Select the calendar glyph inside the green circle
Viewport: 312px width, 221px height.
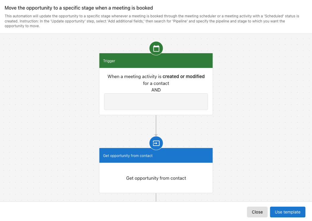(156, 48)
